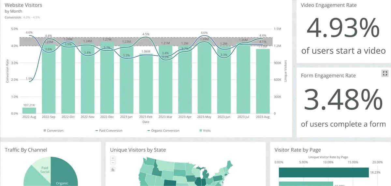Viewport: 391px width, 186px height.
Task: Toggle the Conversion legend series
Action: click(54, 131)
